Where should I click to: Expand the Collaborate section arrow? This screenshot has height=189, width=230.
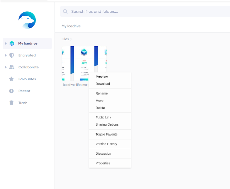tap(6, 67)
